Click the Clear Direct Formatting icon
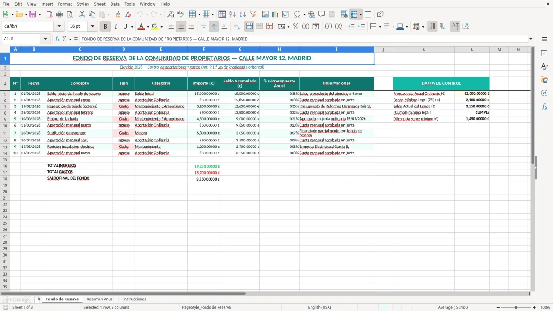The height and width of the screenshot is (311, 553). (x=129, y=14)
